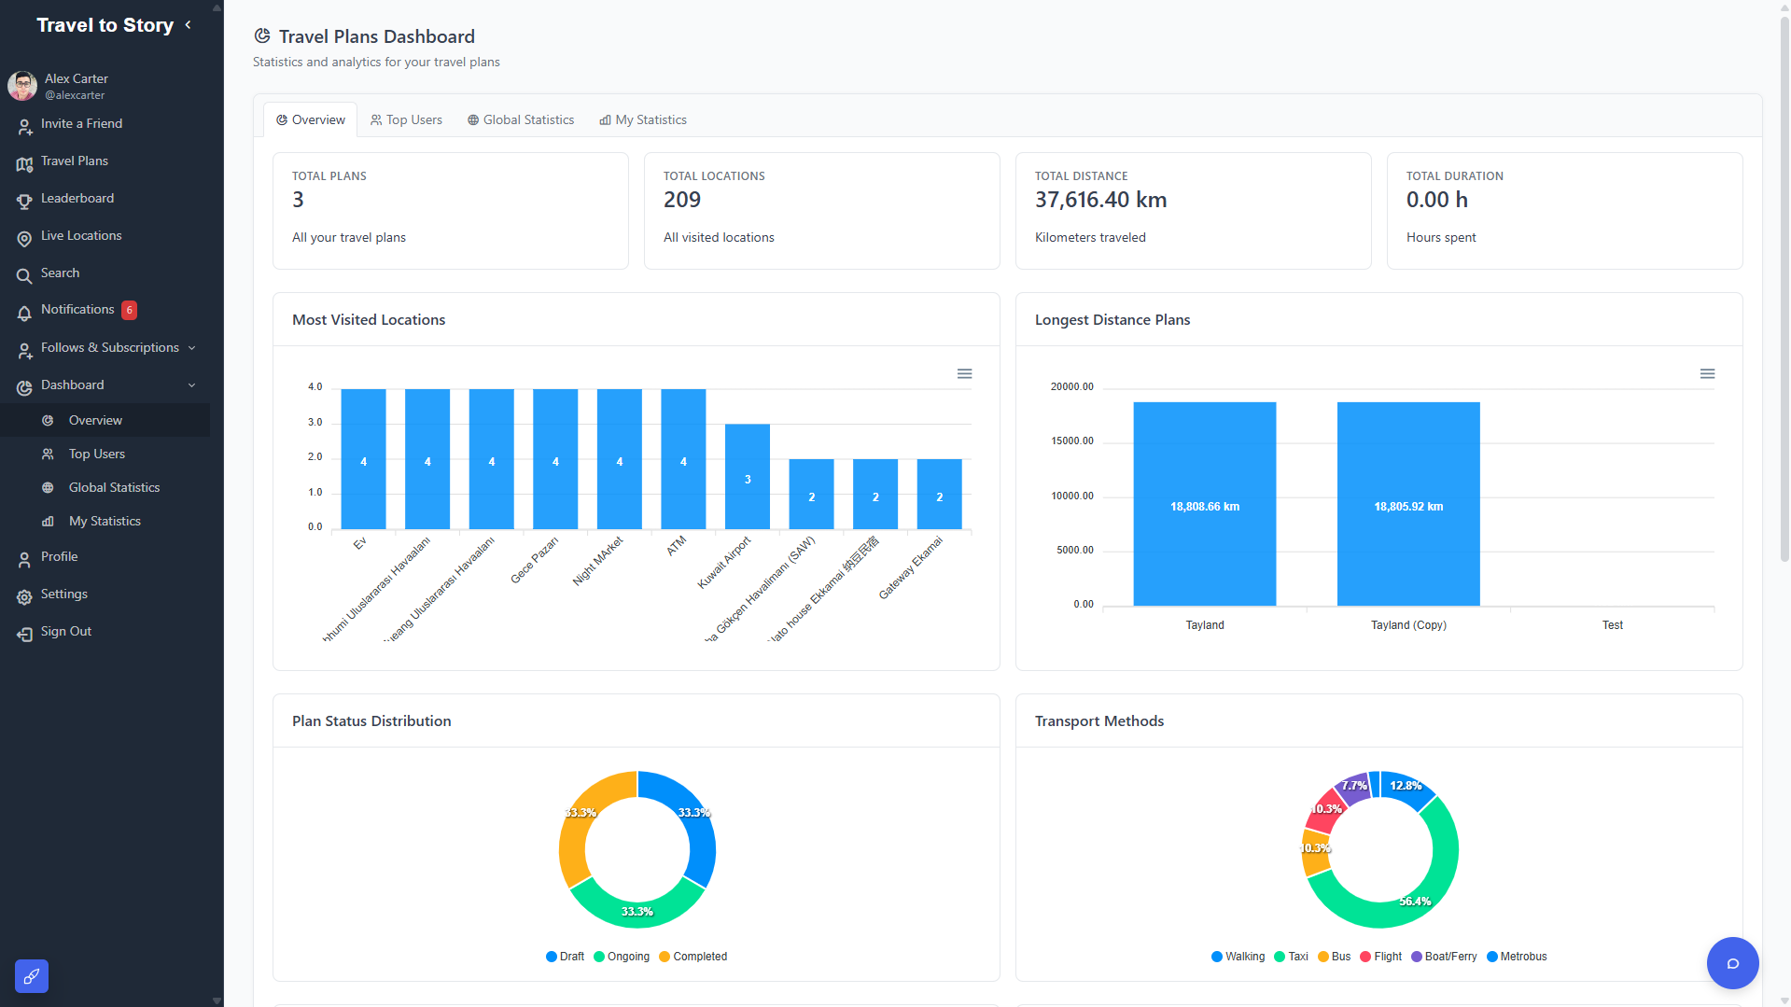Click the Live Locations pin icon

[x=24, y=238]
